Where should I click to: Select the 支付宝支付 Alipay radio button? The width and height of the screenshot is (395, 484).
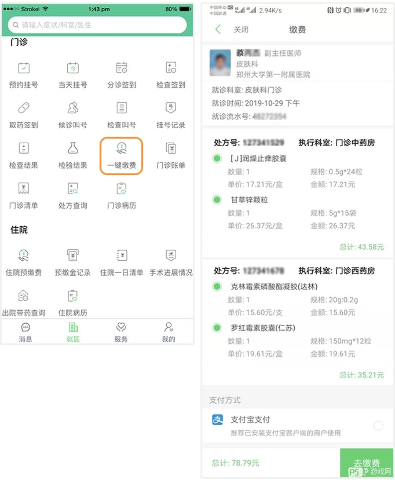click(378, 426)
